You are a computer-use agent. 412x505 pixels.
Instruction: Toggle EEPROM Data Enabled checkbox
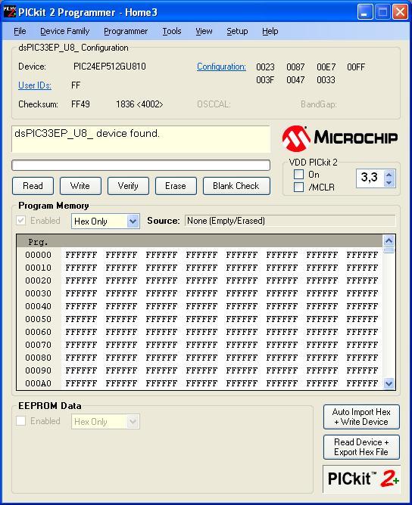coord(21,421)
